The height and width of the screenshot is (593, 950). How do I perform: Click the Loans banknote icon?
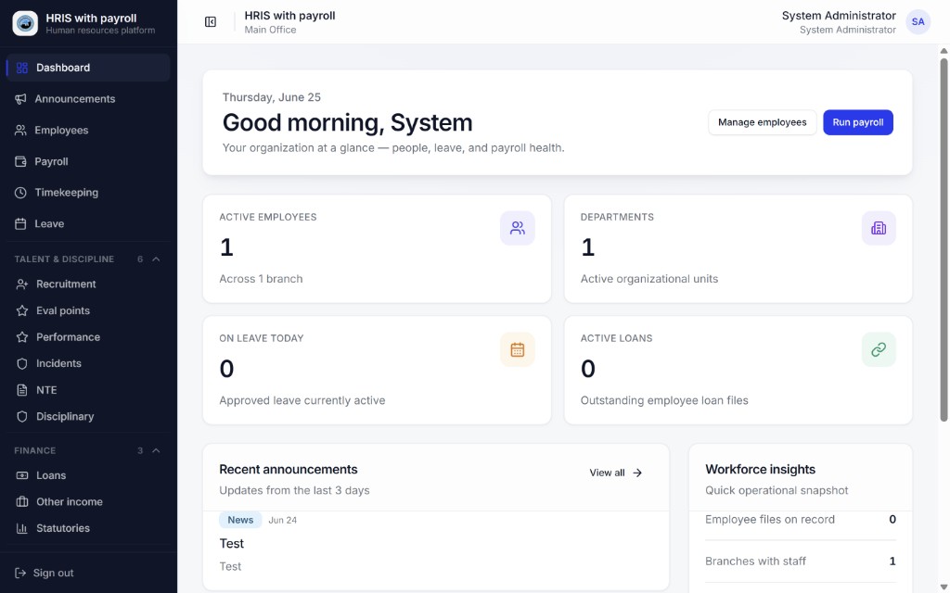[22, 475]
